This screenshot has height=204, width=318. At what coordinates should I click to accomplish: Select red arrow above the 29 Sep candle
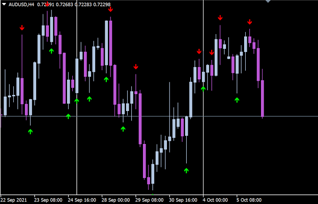pos(136,67)
